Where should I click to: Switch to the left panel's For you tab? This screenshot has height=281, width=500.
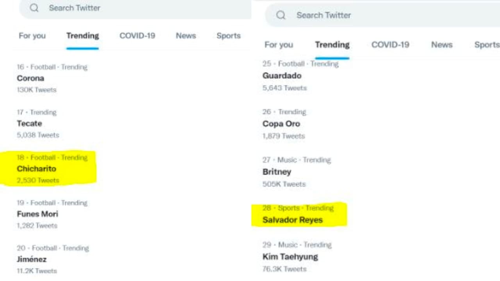32,36
